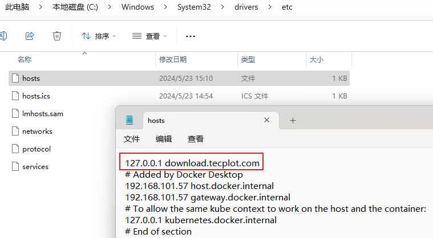Select the networks file
Screen dimensions: 433x238
pyautogui.click(x=37, y=131)
